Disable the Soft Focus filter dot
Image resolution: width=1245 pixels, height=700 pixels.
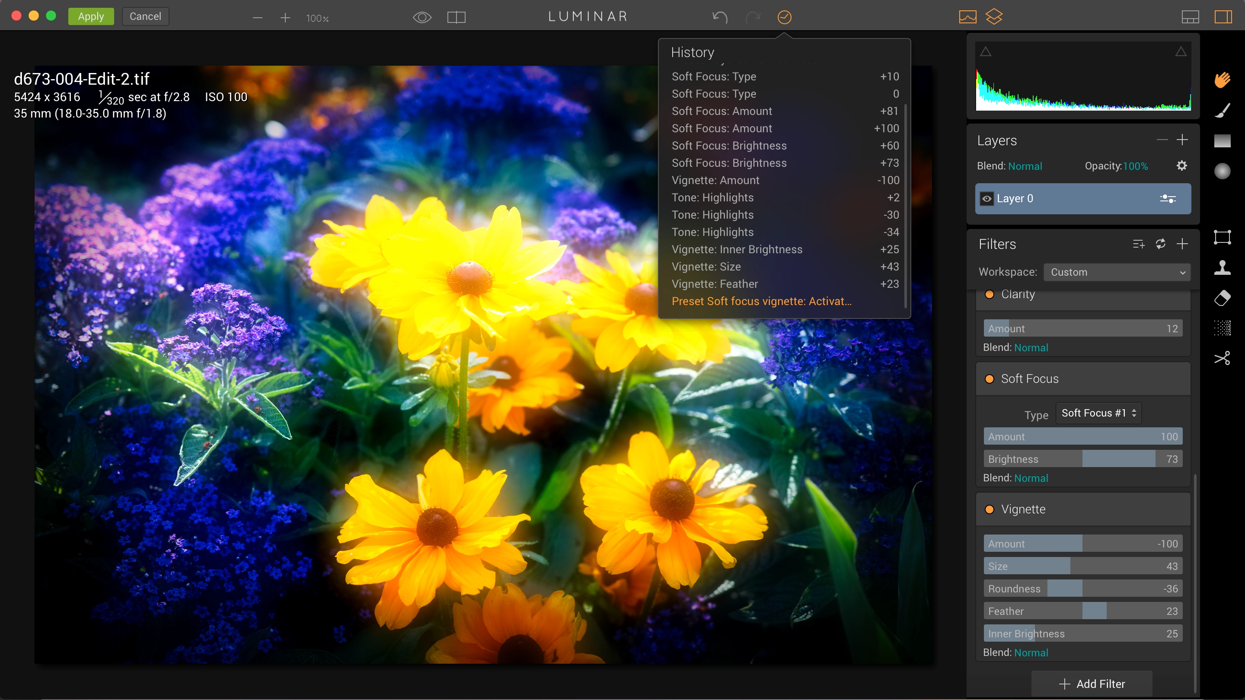tap(990, 379)
